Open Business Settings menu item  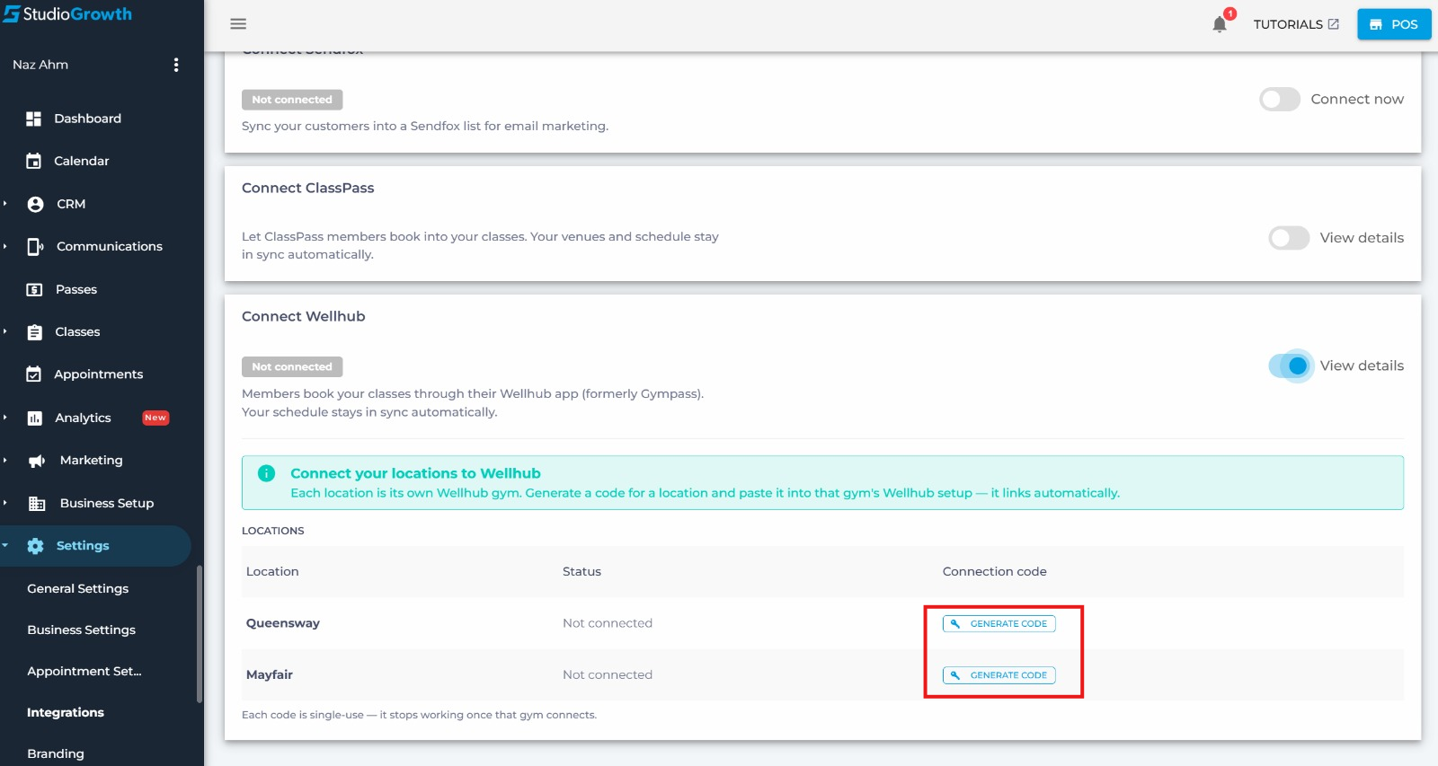82,630
